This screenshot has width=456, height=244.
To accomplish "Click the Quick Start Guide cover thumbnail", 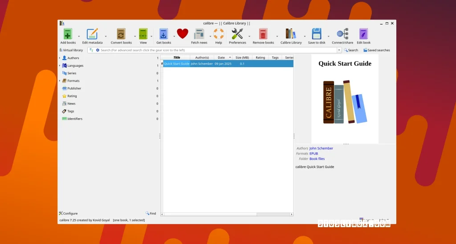I will coord(345,99).
